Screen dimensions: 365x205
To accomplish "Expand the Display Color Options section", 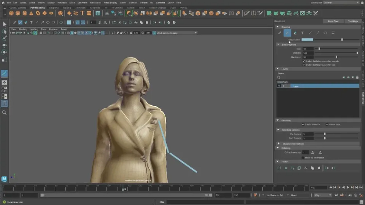I will pyautogui.click(x=279, y=144).
